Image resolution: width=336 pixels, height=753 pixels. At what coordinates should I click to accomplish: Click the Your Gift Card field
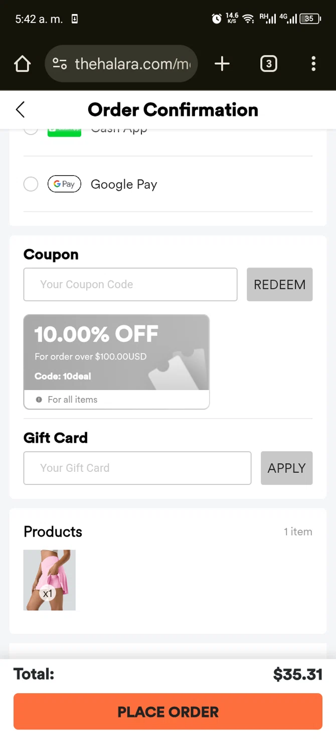[137, 468]
